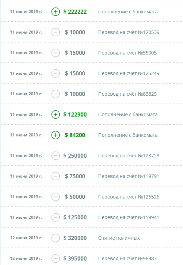This screenshot has height=265, width=183.
Task: Click the minus icon for account №55005 transfer
Action: (x=56, y=53)
